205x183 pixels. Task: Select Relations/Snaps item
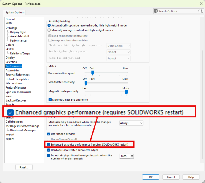20,53
